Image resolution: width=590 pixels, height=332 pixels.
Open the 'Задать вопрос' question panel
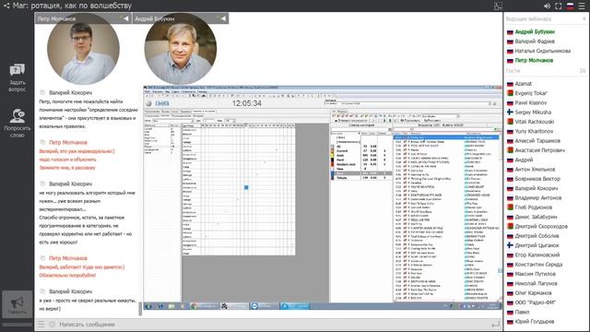[17, 77]
